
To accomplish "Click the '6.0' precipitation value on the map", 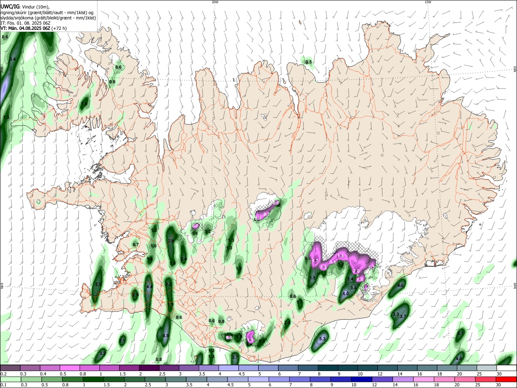I will point(346,293).
